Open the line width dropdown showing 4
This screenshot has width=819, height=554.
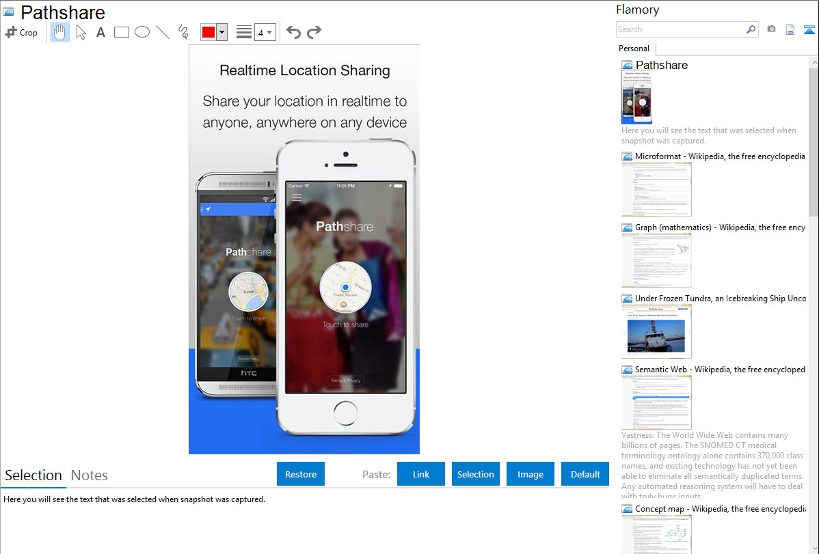[x=265, y=32]
